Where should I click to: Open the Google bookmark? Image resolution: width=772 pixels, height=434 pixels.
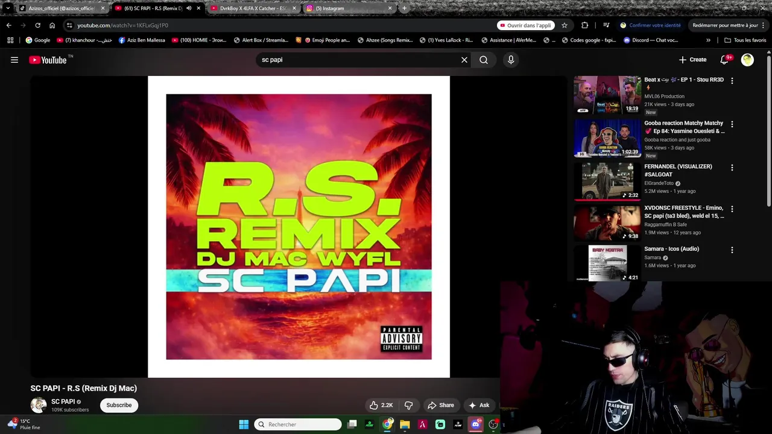point(38,40)
